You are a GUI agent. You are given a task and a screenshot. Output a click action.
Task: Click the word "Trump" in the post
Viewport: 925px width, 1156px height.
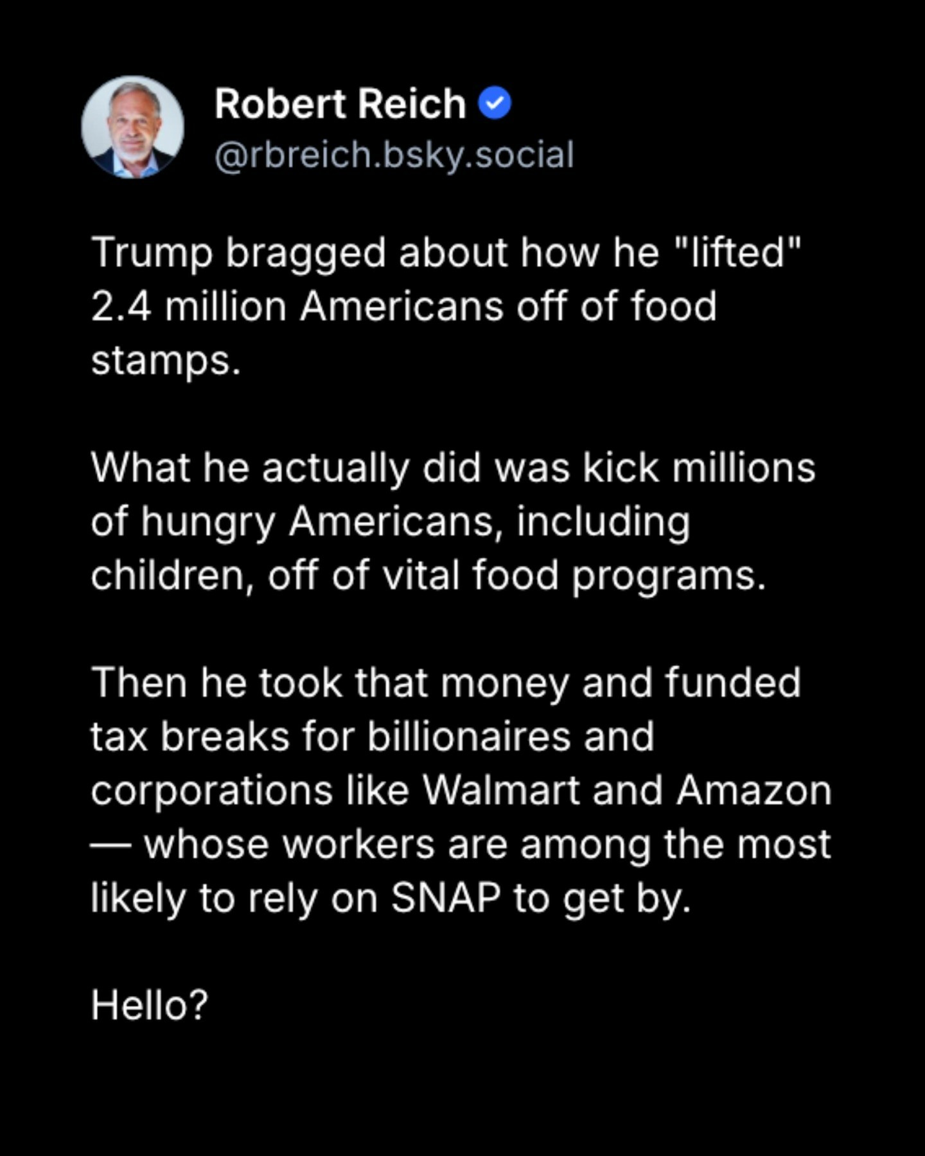[x=152, y=252]
